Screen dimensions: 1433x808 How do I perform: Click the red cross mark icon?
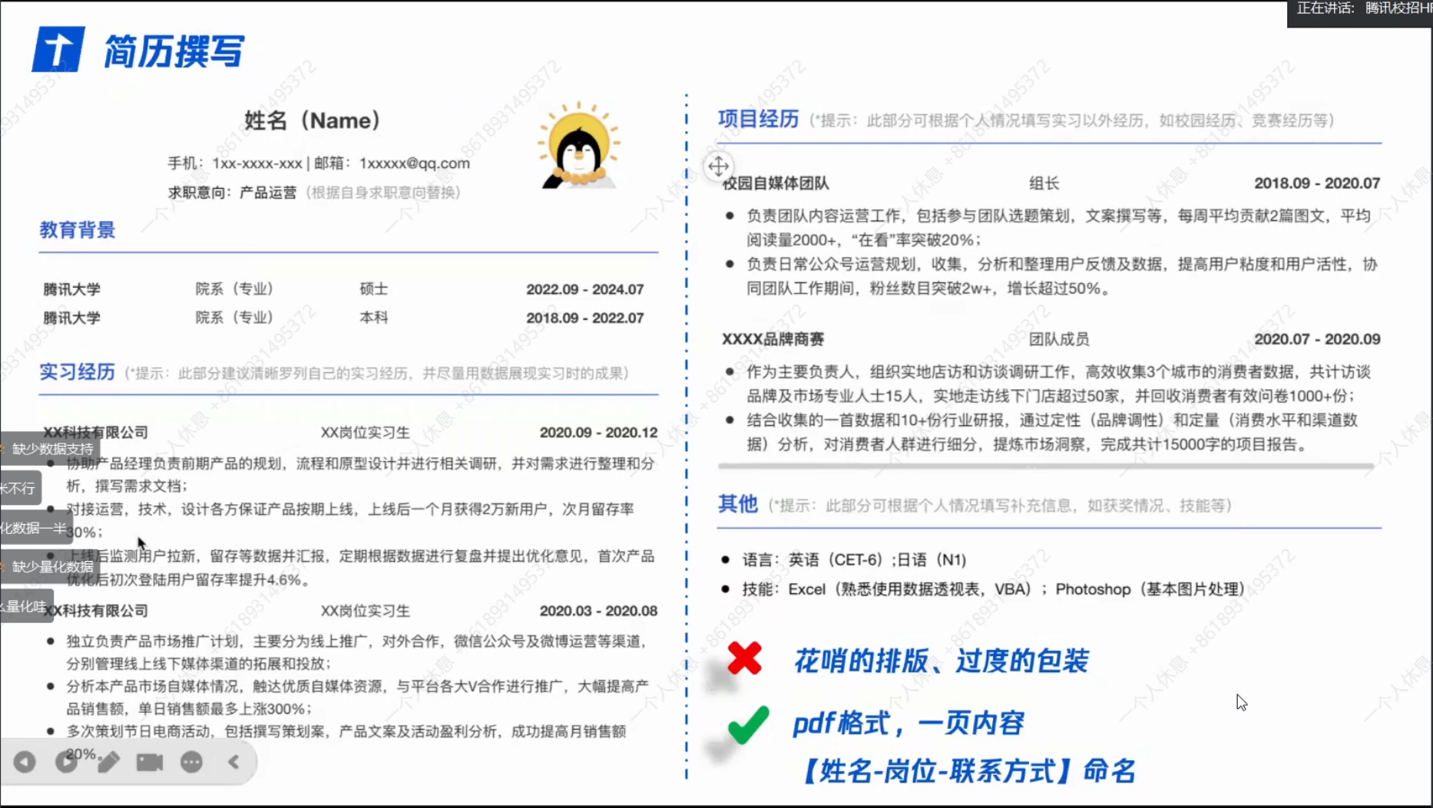click(744, 658)
